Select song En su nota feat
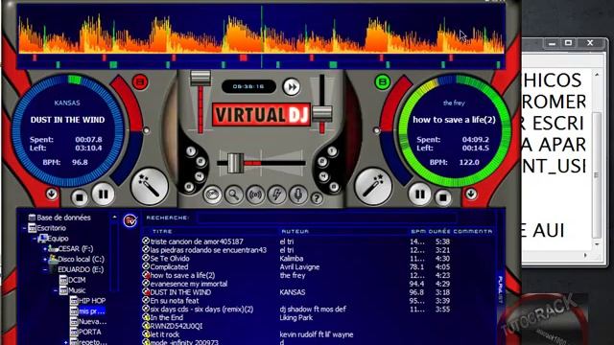 (175, 301)
